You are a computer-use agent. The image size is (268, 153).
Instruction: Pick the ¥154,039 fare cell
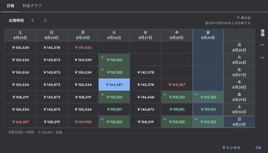pyautogui.click(x=83, y=60)
